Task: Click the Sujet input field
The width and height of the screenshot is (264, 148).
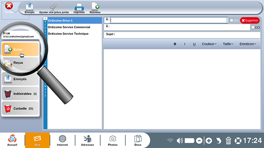Action: [182, 35]
